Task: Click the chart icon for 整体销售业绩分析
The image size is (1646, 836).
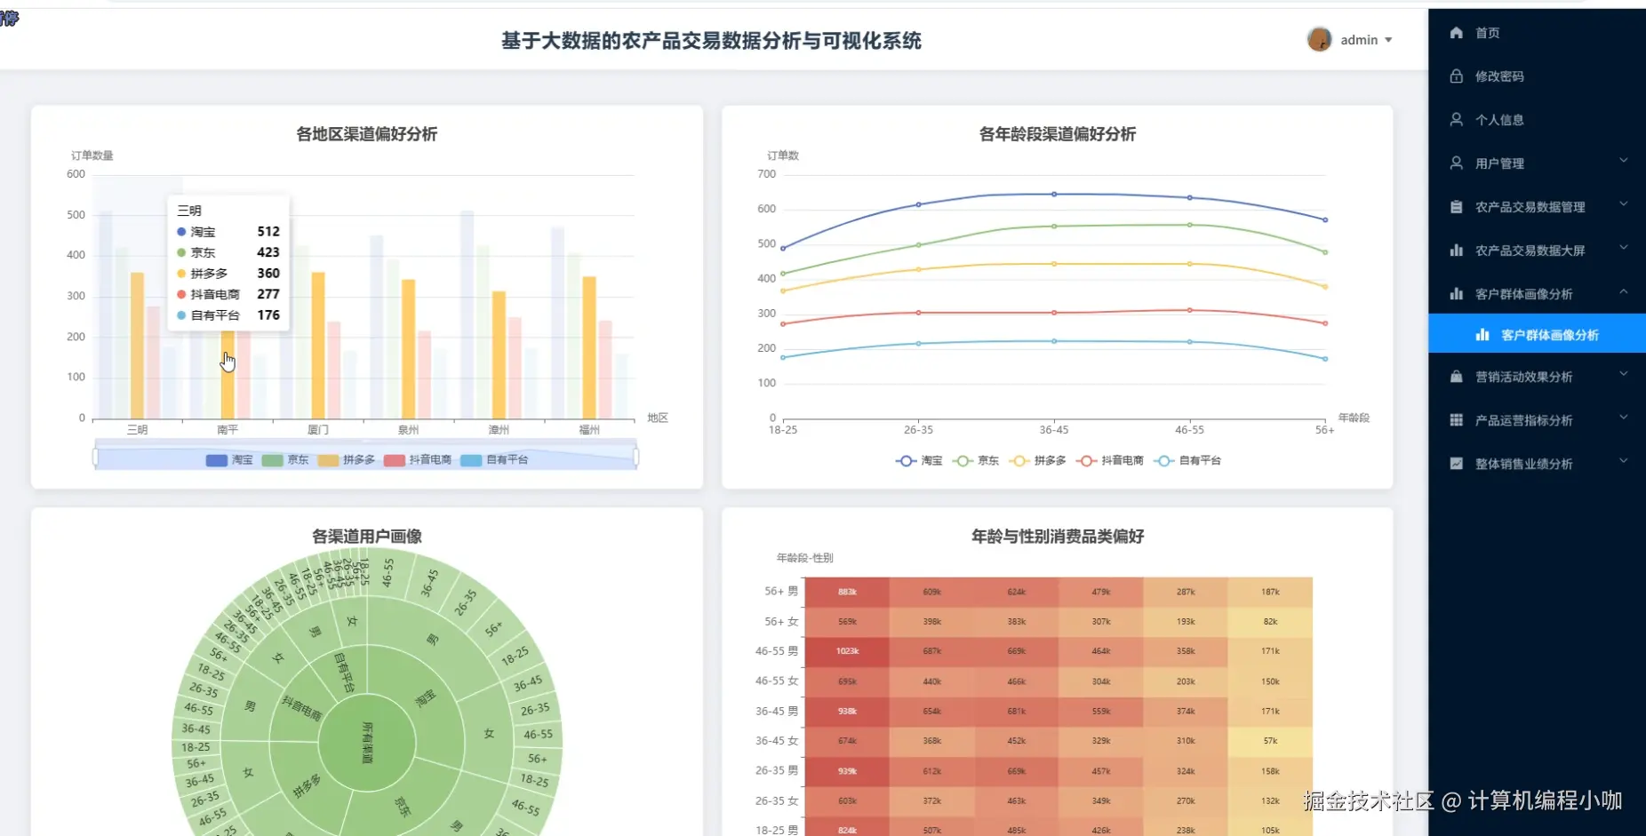Action: [1456, 464]
